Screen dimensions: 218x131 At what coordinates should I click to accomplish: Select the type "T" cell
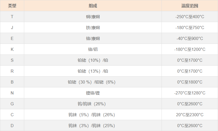(x=12, y=17)
